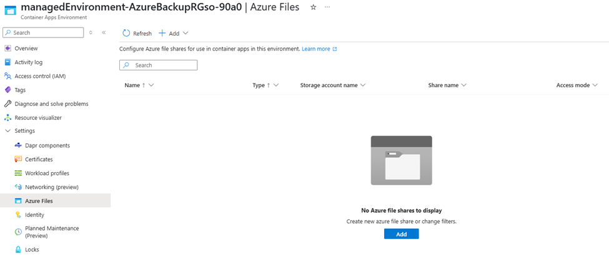Click the Locks padlock icon
609x255 pixels.
coord(18,249)
